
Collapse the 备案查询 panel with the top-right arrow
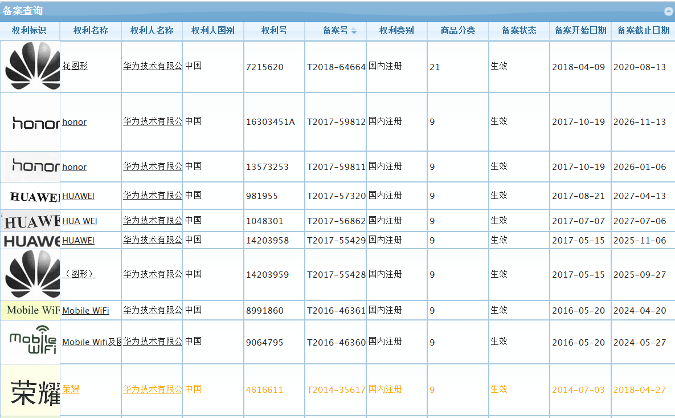(668, 10)
